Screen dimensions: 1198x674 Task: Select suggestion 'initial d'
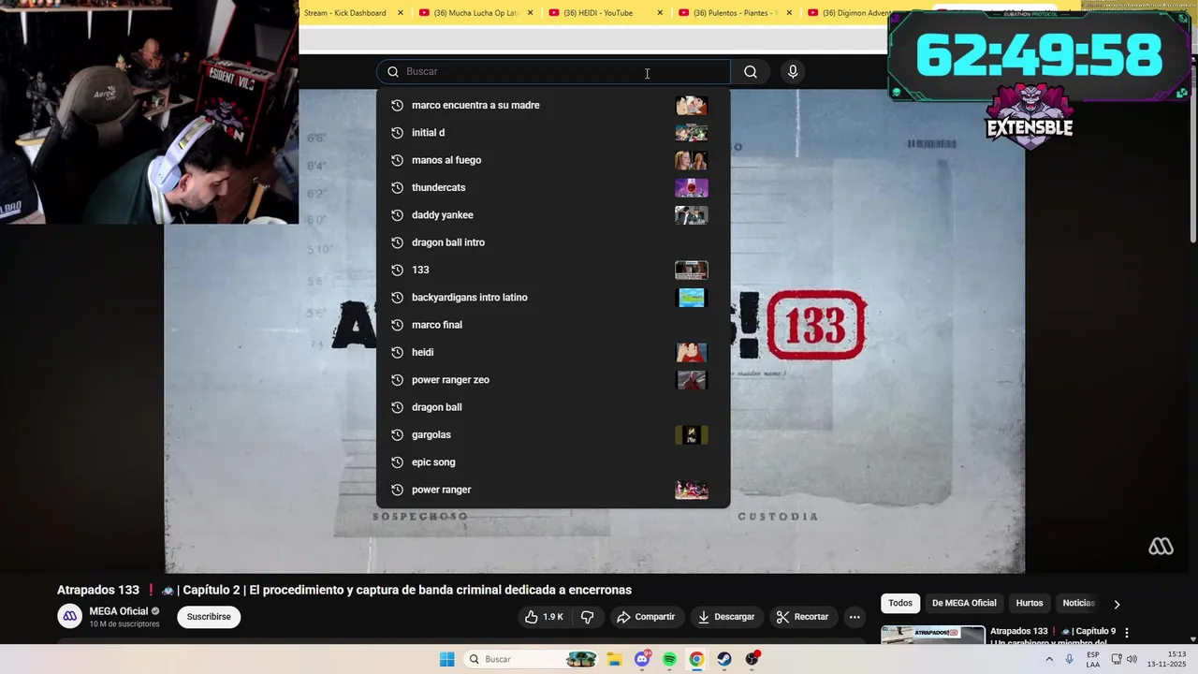[x=553, y=133]
